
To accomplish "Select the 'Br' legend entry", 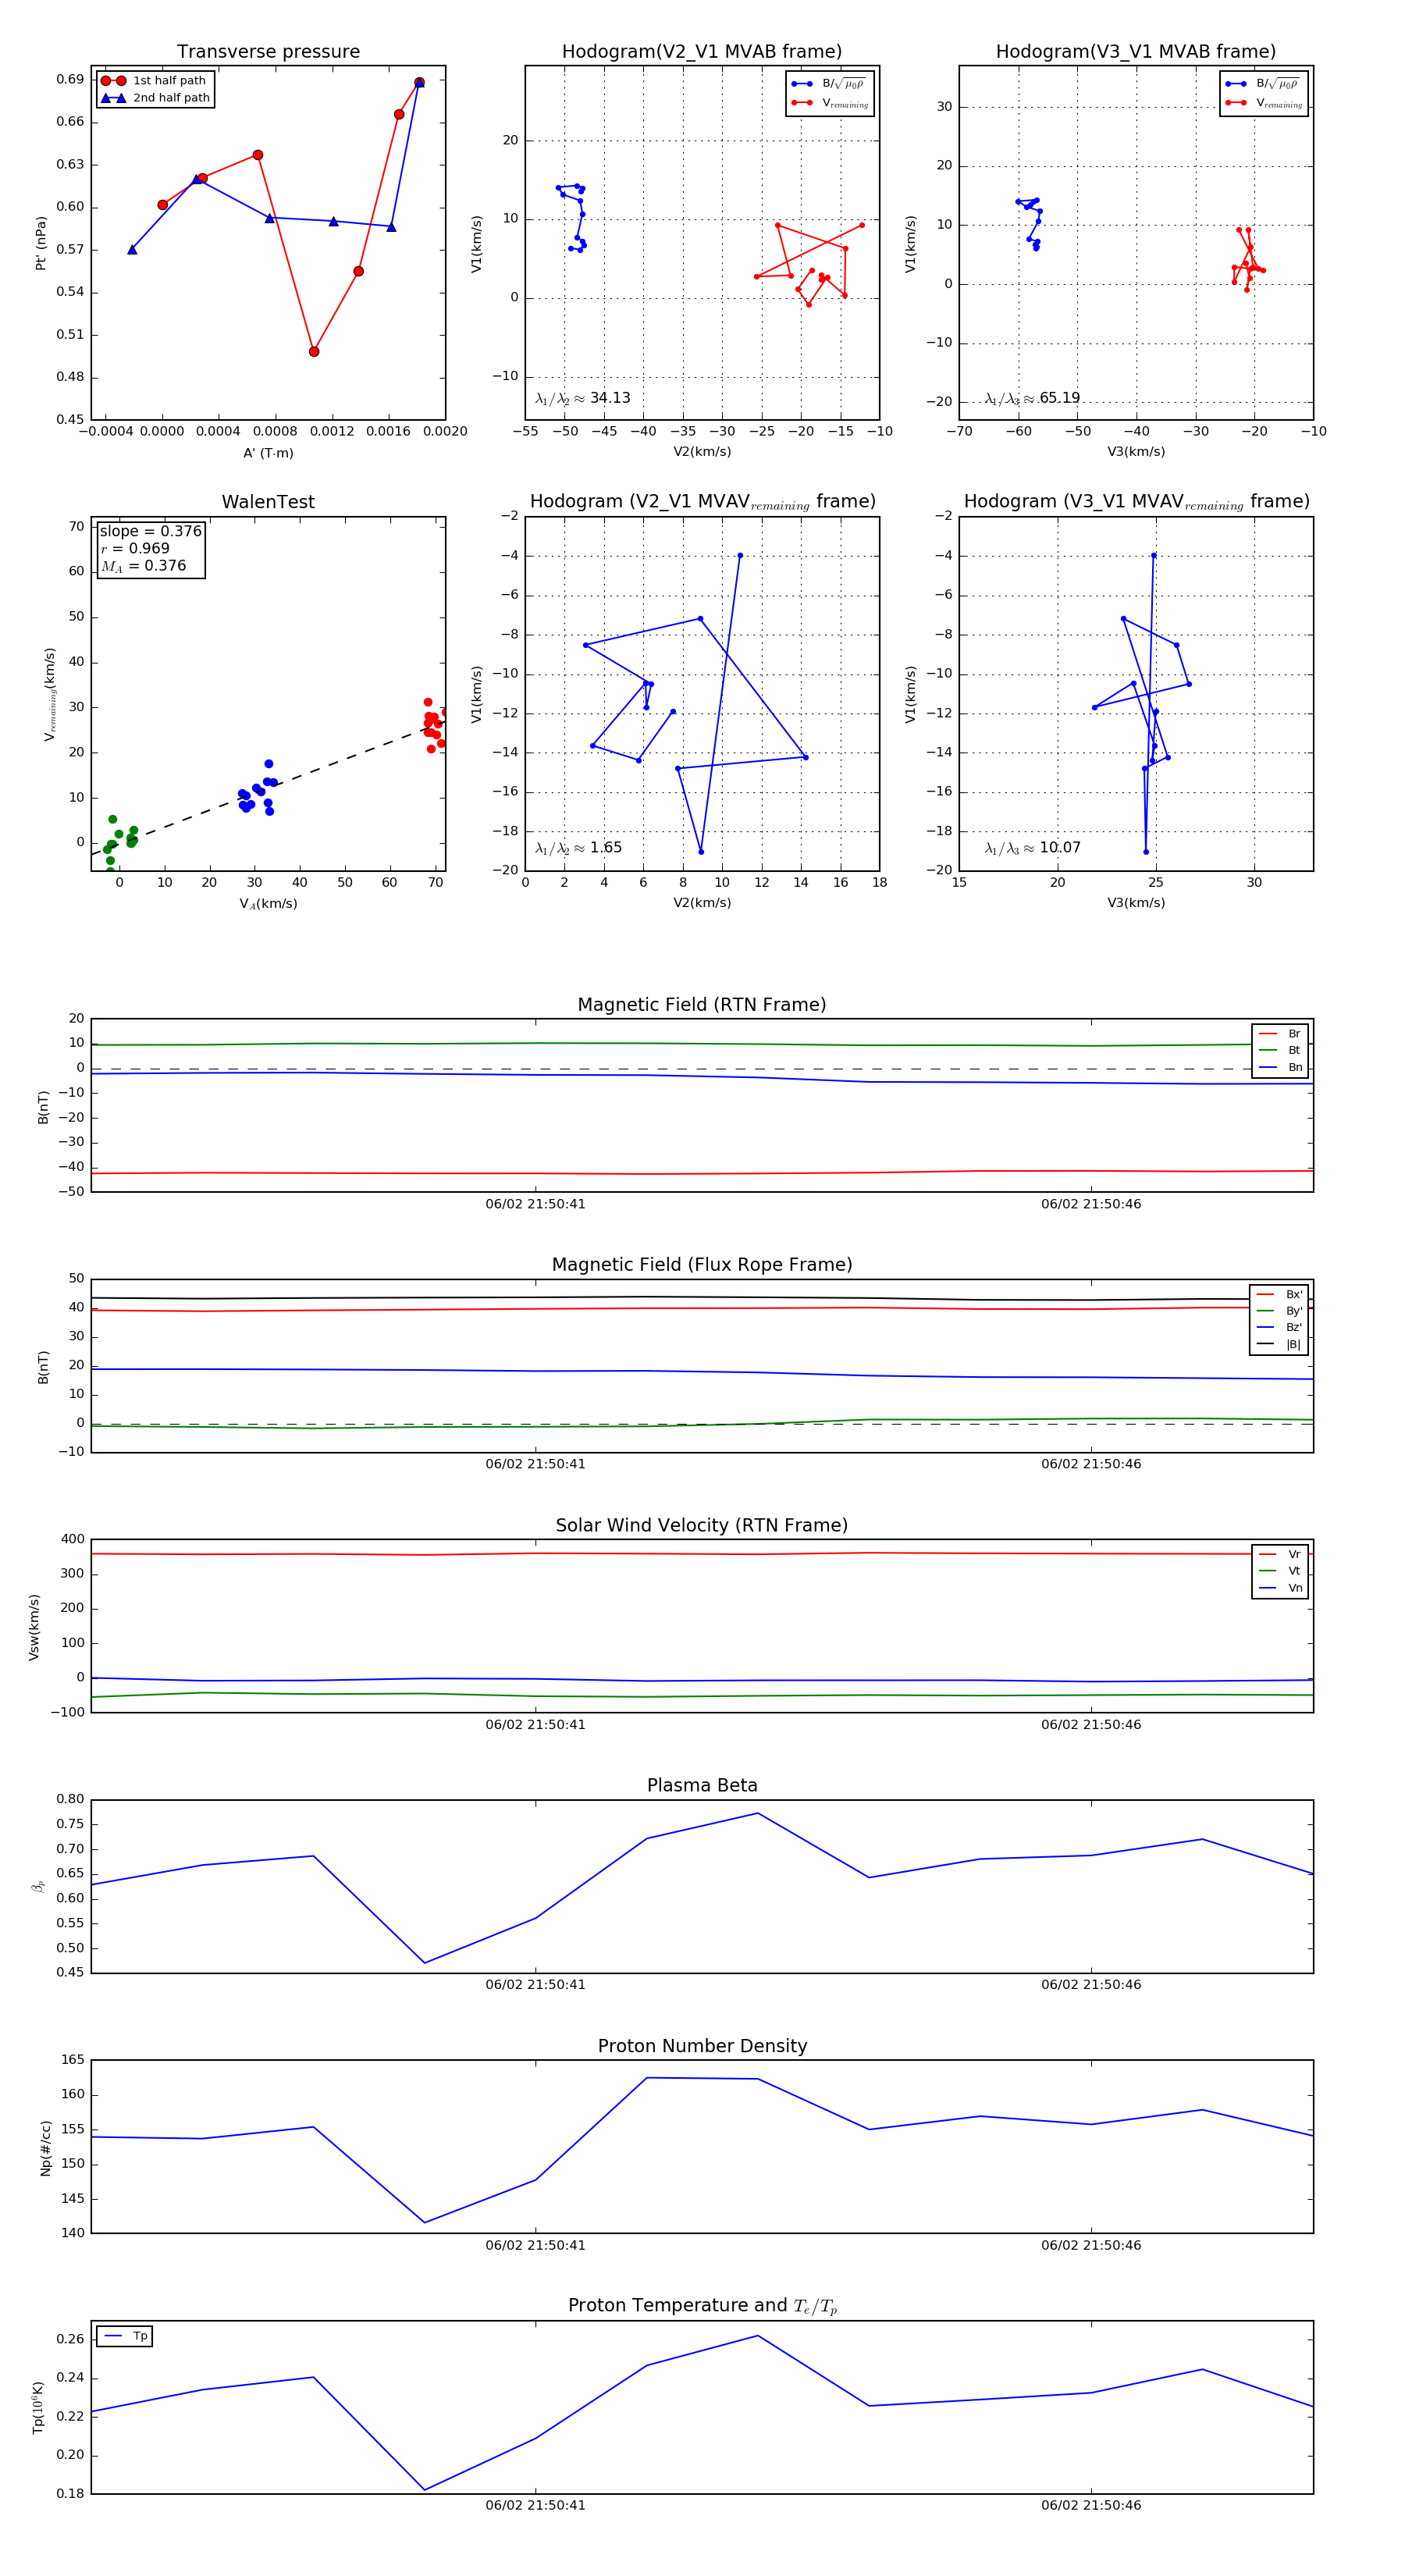I will (1281, 1034).
